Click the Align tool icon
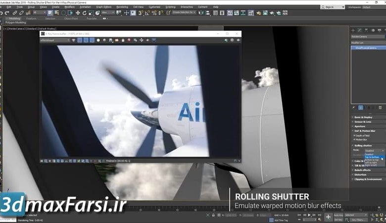Viewport: 386px width, 223px height. point(207,13)
